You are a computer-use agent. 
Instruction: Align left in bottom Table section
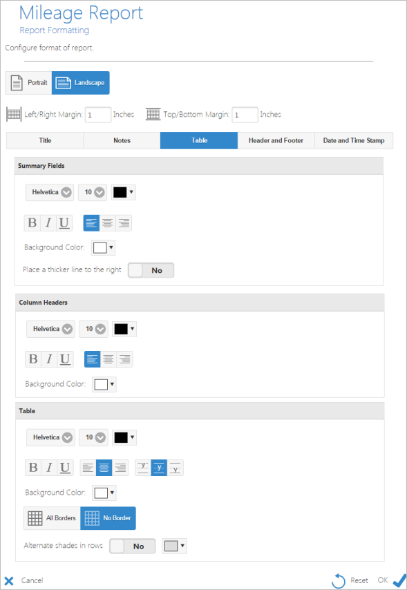[x=88, y=468]
